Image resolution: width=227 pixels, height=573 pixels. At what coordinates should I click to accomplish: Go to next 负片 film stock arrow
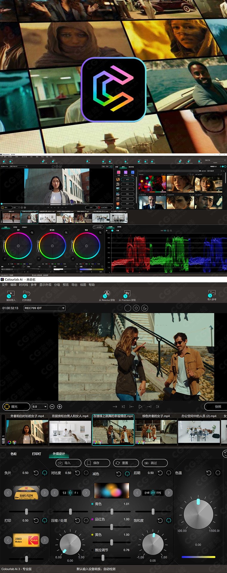point(45,493)
